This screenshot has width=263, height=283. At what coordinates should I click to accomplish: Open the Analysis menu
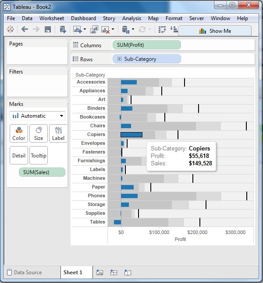(x=131, y=18)
